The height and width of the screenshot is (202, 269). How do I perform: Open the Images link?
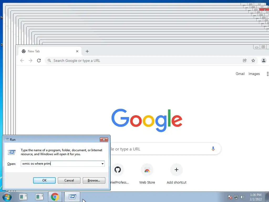click(254, 74)
